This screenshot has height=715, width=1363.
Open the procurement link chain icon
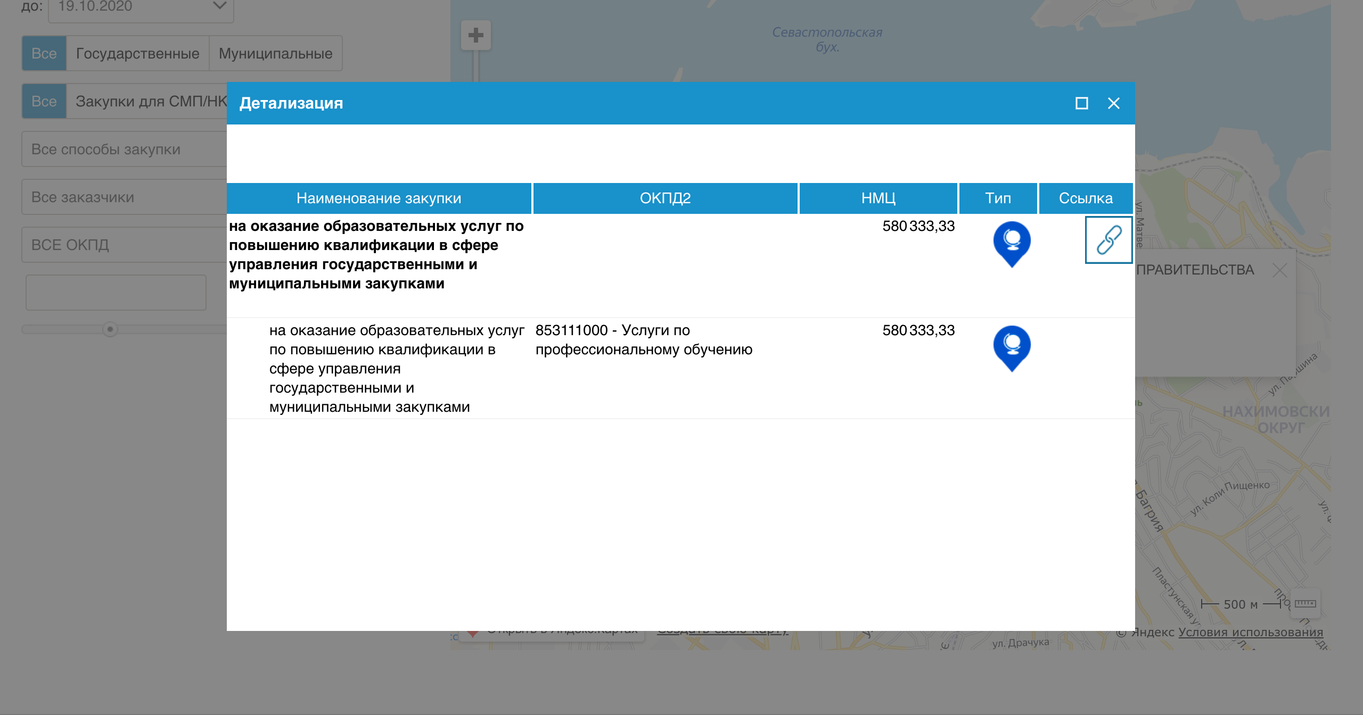coord(1109,240)
